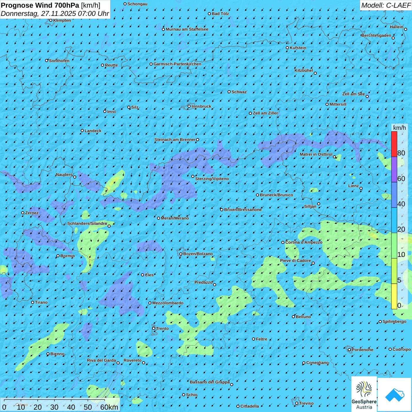This screenshot has width=412, height=412.
Task: Click the 'Bad Tölz' label
Action: pyautogui.click(x=220, y=14)
